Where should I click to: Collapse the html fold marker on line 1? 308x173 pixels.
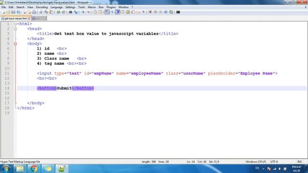(15, 24)
